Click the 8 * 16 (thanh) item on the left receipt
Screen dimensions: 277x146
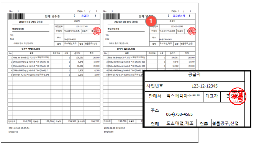[x=31, y=62]
